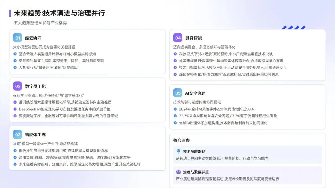Click bullet text 突破延时与算力局限,实现效率、隐私、实时响应突破
This screenshot has height=188, width=335.
pos(61,61)
